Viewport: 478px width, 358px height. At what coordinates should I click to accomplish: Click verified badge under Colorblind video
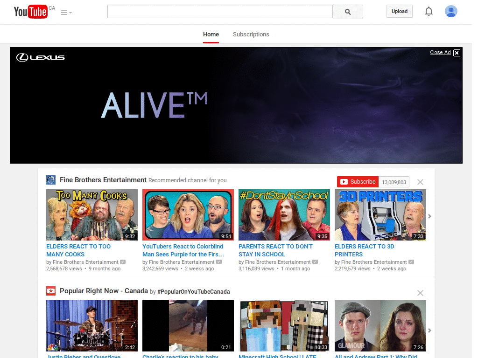tap(219, 262)
